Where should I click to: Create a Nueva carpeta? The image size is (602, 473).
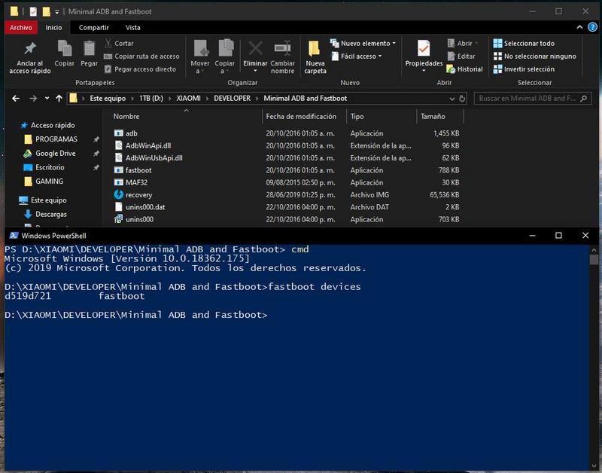point(315,57)
